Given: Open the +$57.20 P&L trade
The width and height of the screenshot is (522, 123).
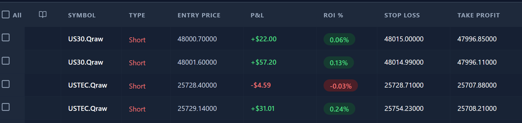Looking at the screenshot, I should point(263,62).
